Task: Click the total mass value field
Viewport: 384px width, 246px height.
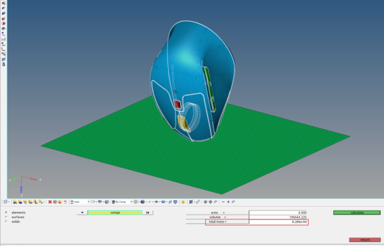Action: pyautogui.click(x=278, y=222)
